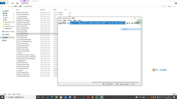Select ERGO-2miners.bat in the file list

[x=23, y=18]
